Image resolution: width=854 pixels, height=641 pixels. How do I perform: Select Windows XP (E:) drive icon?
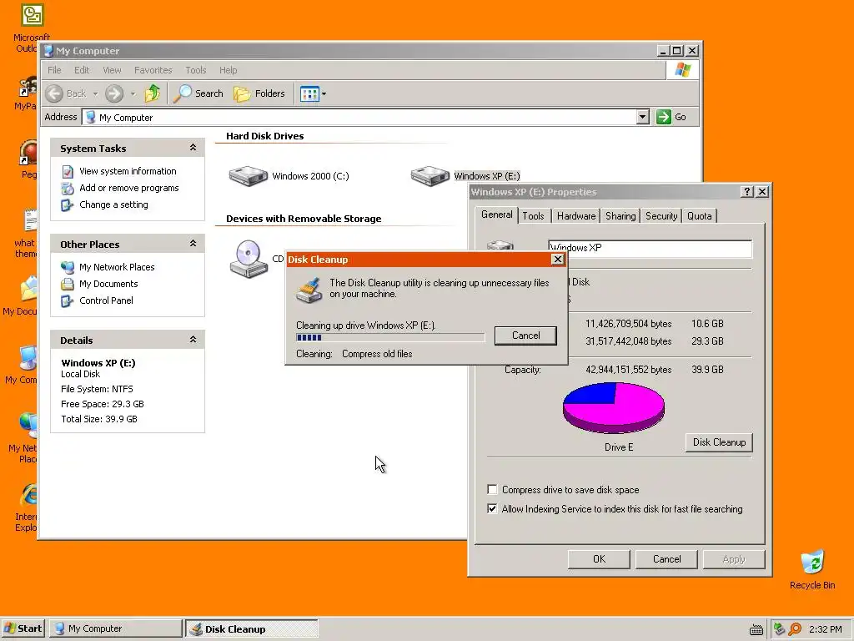(430, 176)
